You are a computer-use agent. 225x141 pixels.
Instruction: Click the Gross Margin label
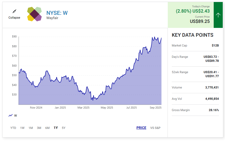pyautogui.click(x=181, y=110)
